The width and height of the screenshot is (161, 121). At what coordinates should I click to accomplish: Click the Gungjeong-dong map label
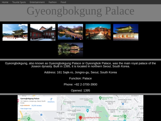coord(74,111)
